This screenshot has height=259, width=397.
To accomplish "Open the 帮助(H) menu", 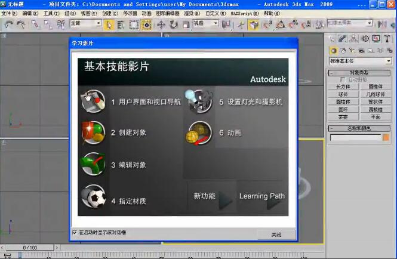I will pyautogui.click(x=272, y=13).
